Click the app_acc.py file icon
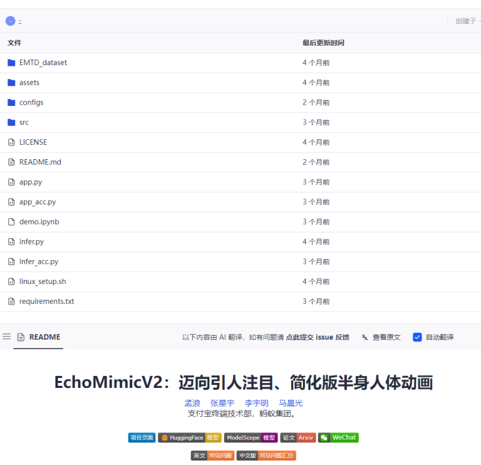The image size is (481, 465). click(x=11, y=202)
